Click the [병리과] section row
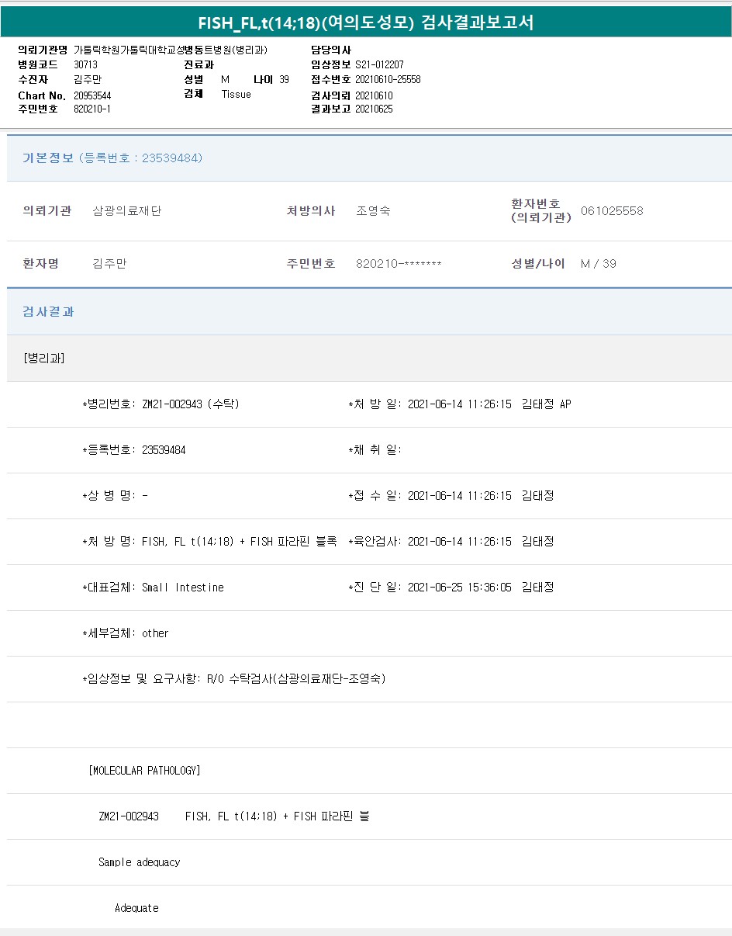The image size is (732, 936). pos(44,358)
